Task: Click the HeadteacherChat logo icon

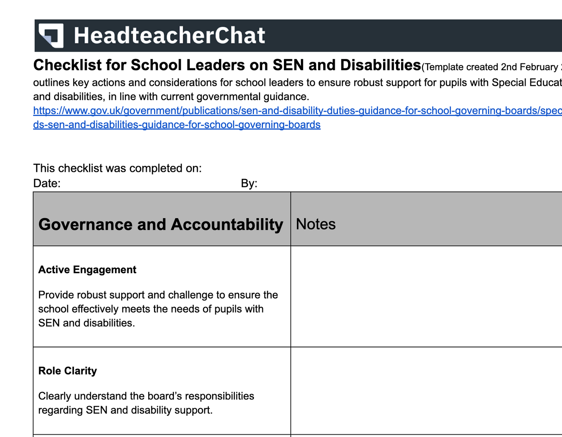Action: click(51, 35)
